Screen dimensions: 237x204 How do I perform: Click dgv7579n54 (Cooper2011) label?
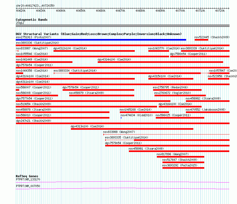pyautogui.click(x=123, y=143)
